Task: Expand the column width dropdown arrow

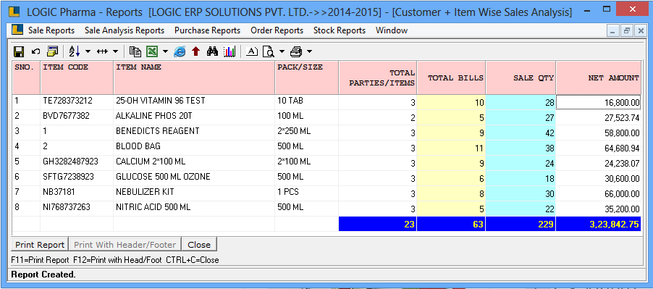Action: tap(115, 51)
